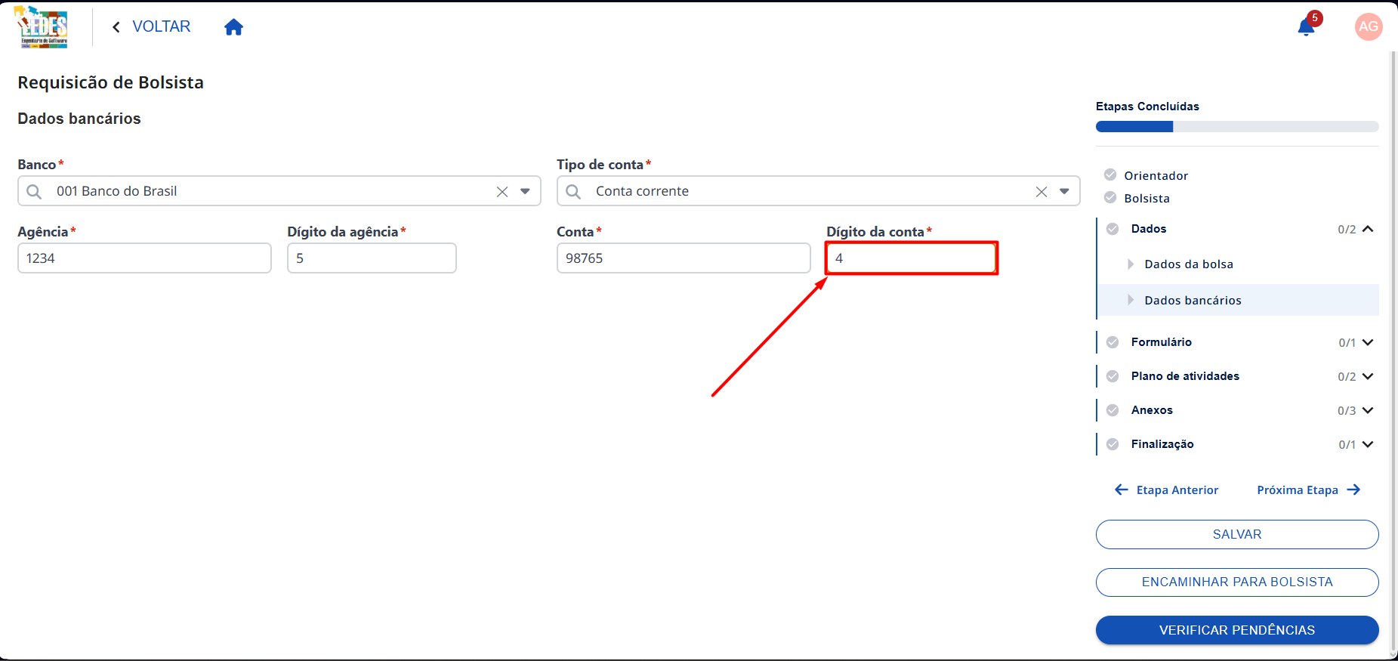Click the SALVAR button

(x=1237, y=534)
